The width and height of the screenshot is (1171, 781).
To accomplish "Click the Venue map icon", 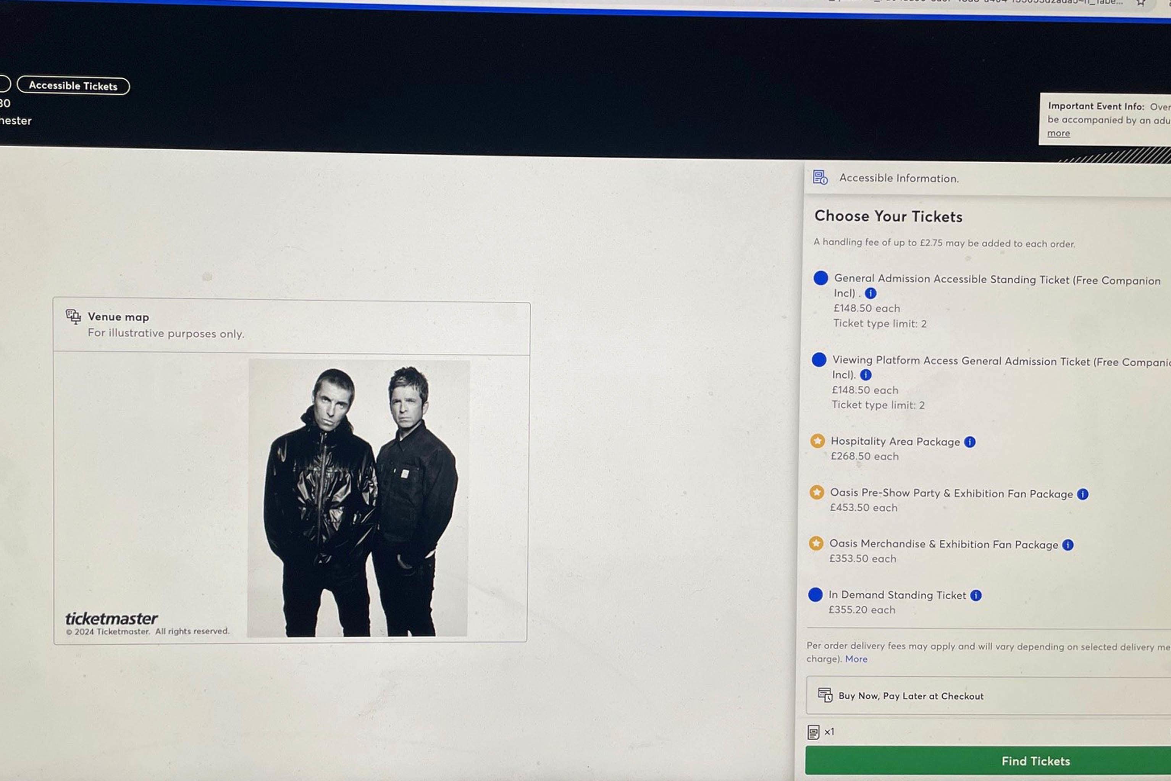I will coord(72,316).
